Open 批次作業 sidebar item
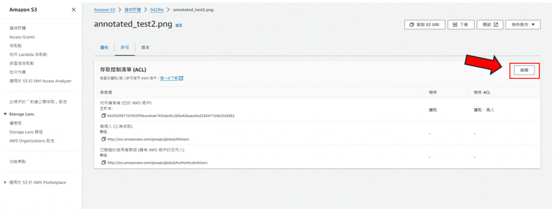The width and height of the screenshot is (555, 220). pyautogui.click(x=18, y=72)
